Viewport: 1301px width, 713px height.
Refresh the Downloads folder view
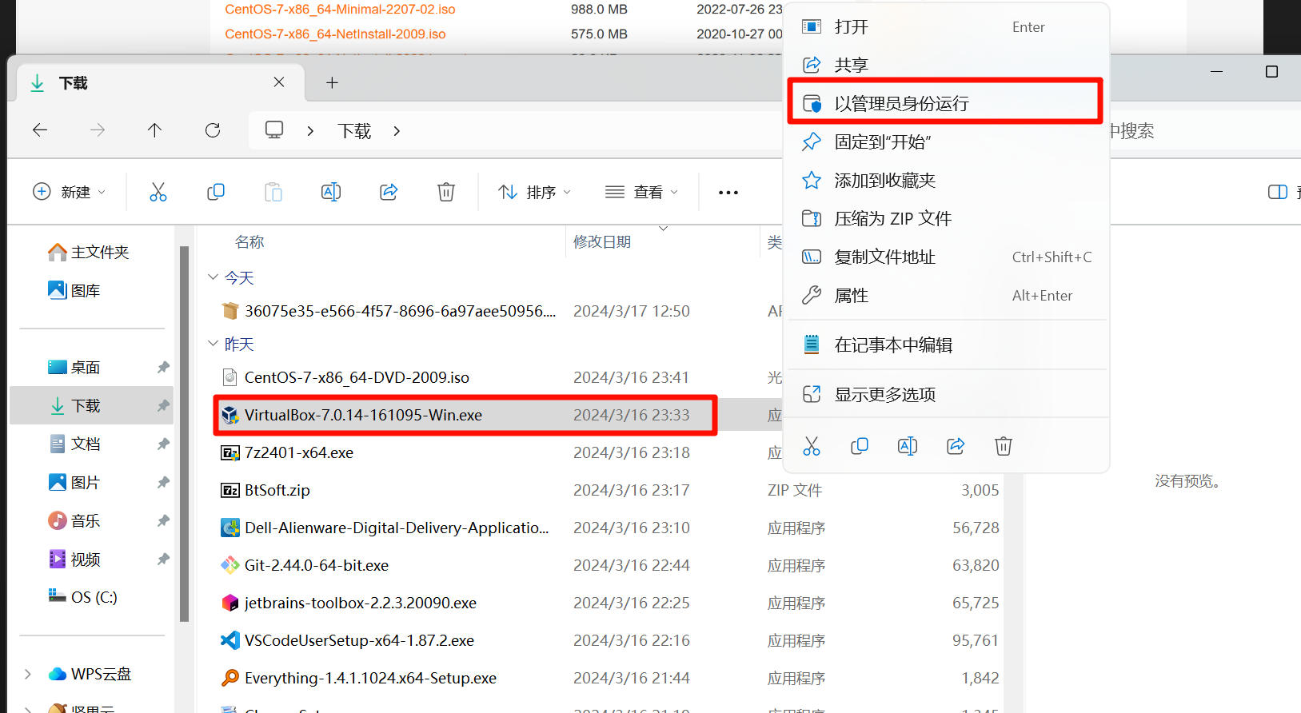[213, 130]
